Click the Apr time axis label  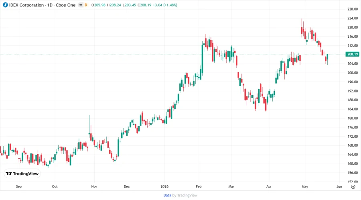click(269, 186)
